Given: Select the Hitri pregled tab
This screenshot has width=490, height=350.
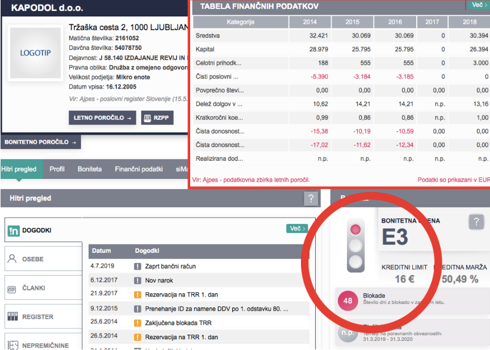Looking at the screenshot, I should pos(19,169).
